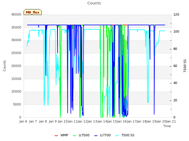
Task: Click the 60 right axis tick label
Action: (x=175, y=66)
